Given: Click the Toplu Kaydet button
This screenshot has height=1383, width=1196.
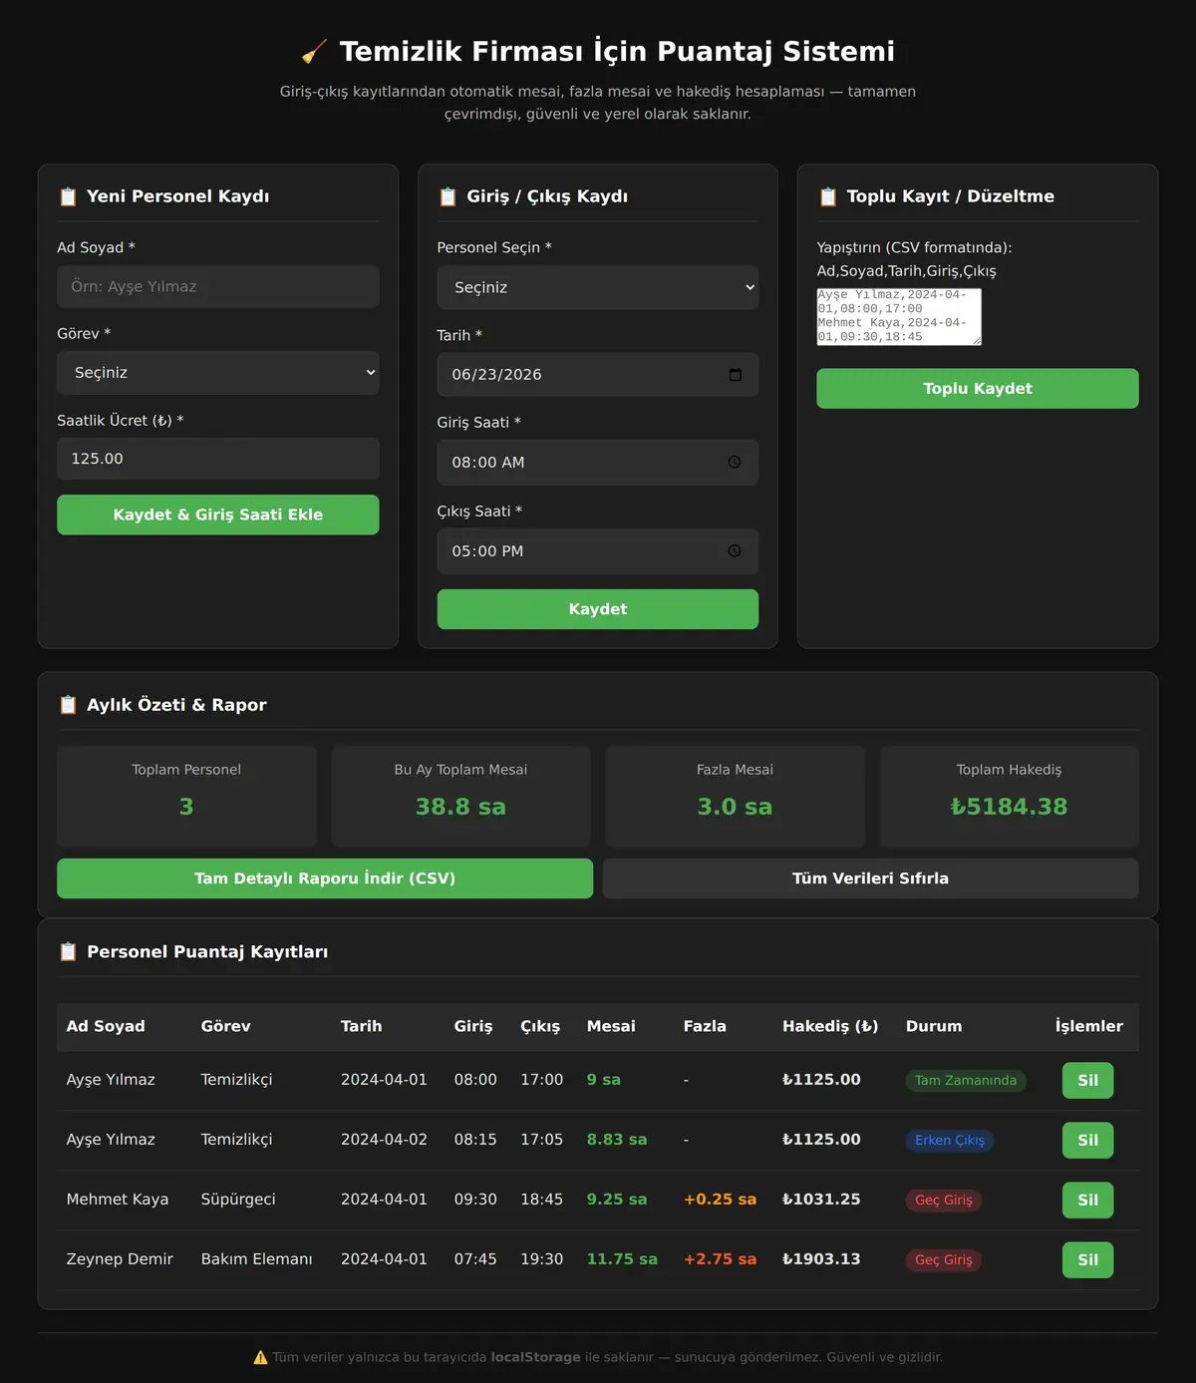Looking at the screenshot, I should pyautogui.click(x=978, y=389).
